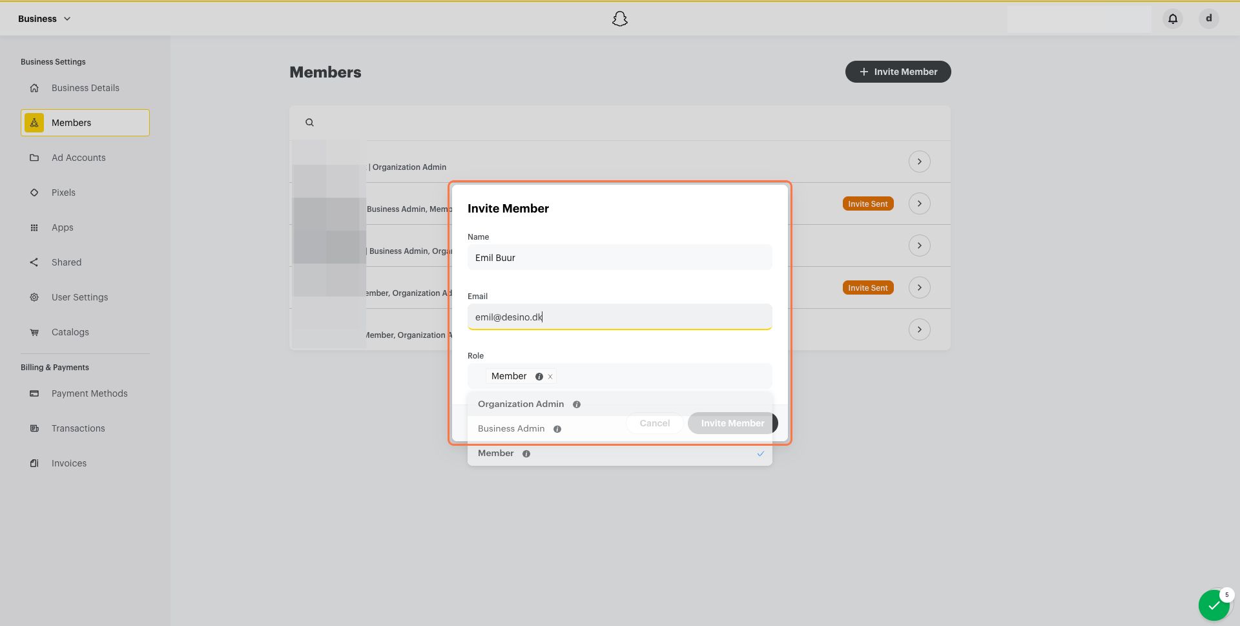Expand the Organization Admin member row chevron
Viewport: 1240px width, 626px height.
tap(919, 162)
